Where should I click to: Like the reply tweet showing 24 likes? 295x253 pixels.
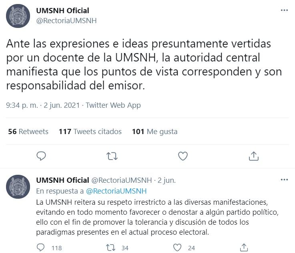(x=177, y=247)
